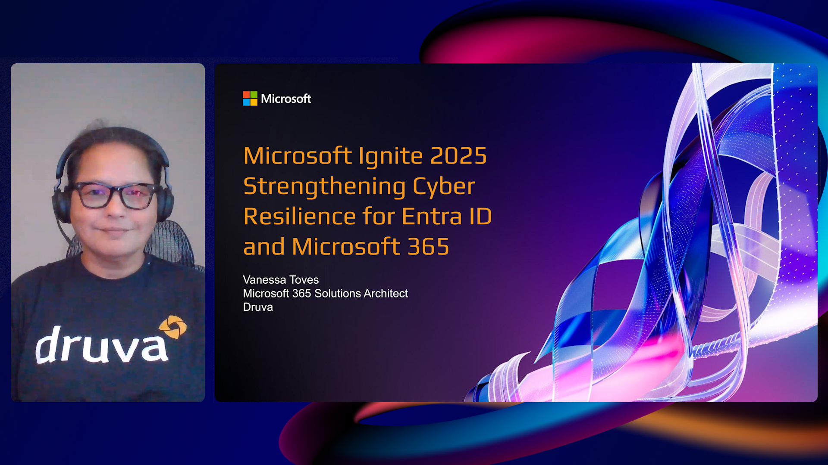Click the red square of the Microsoft logo
The image size is (828, 465).
pos(246,95)
